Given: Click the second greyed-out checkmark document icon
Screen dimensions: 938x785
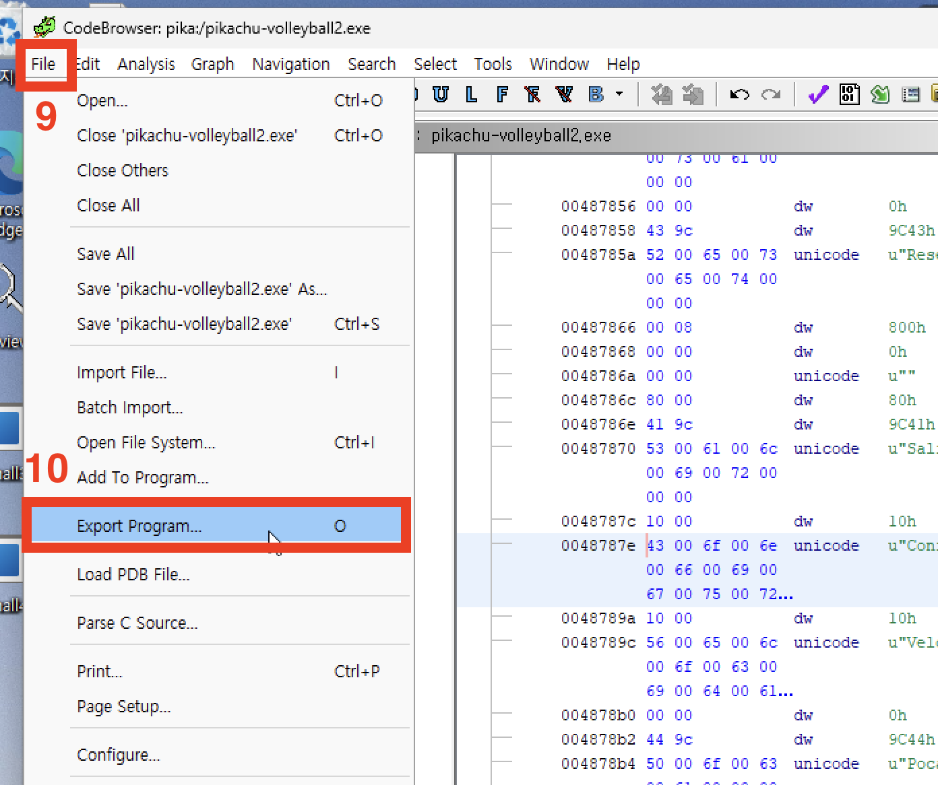Looking at the screenshot, I should 693,95.
